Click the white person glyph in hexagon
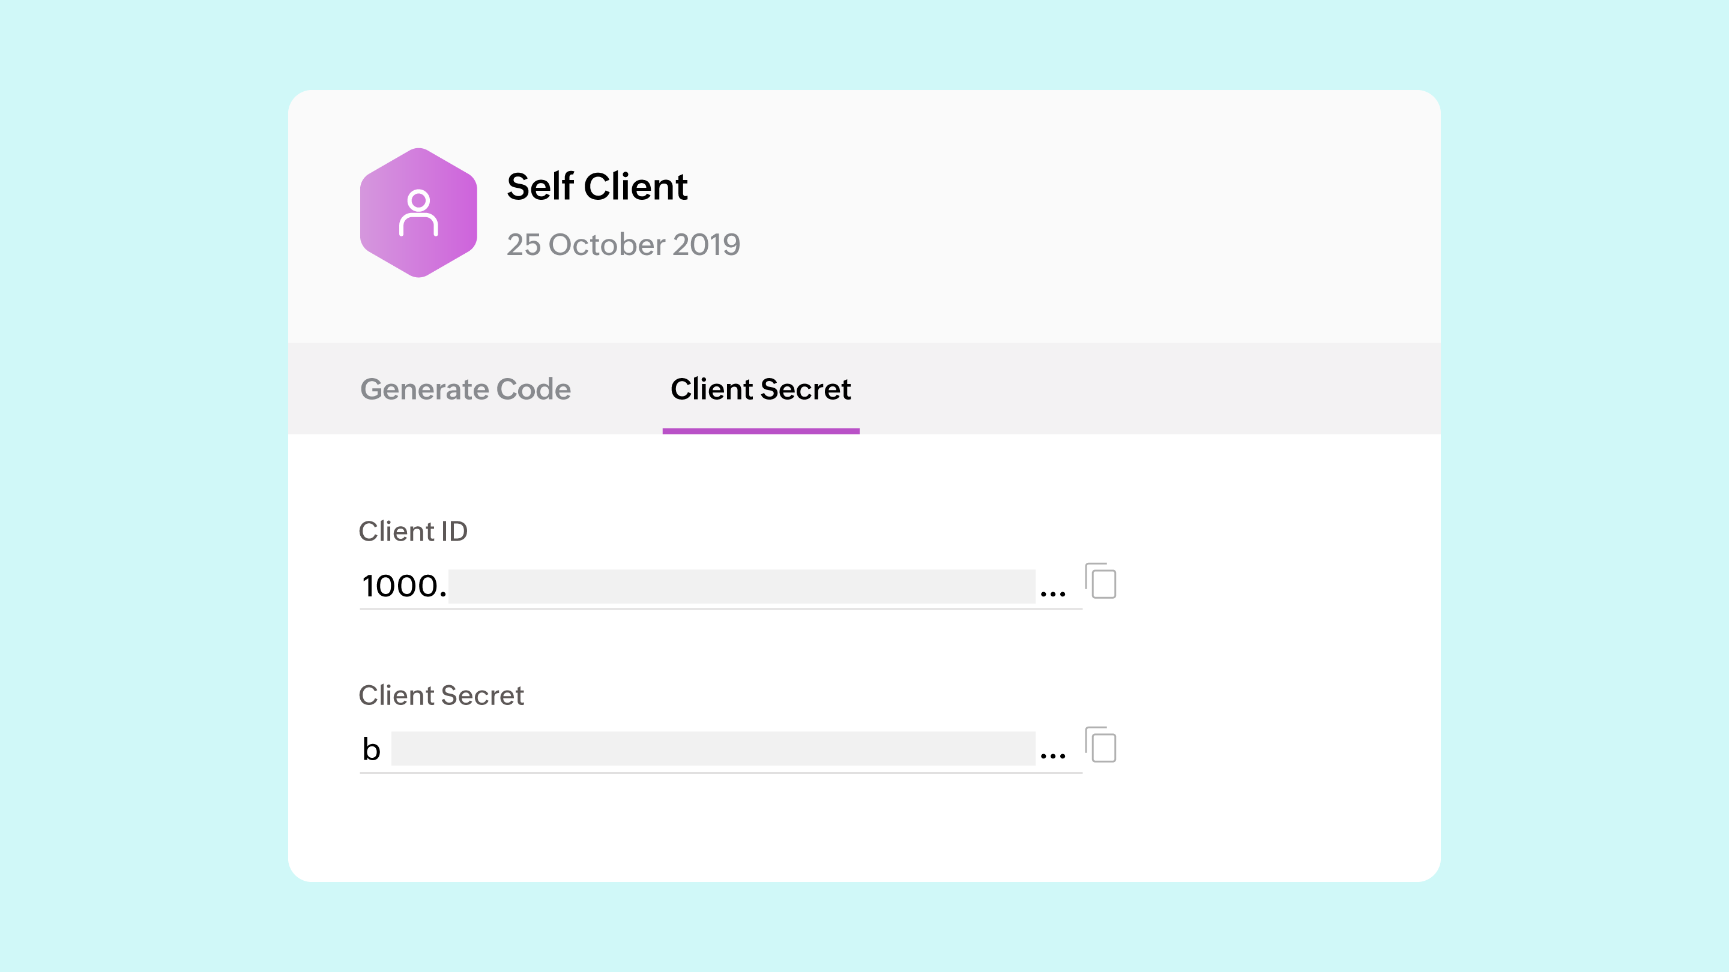The image size is (1729, 972). point(419,212)
